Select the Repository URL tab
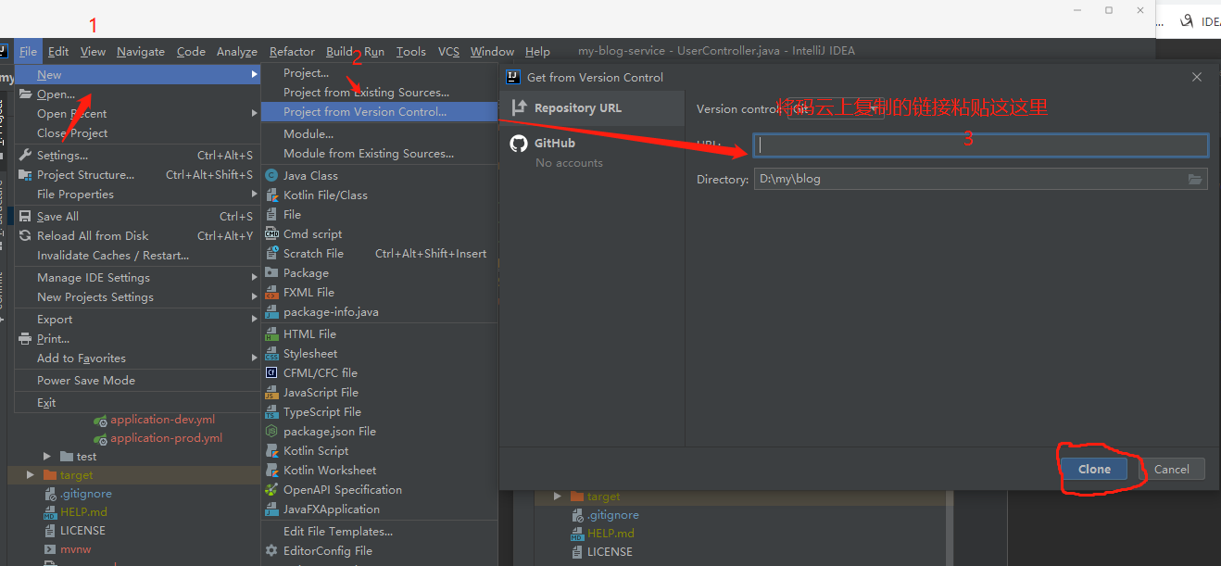The width and height of the screenshot is (1221, 566). pos(592,108)
